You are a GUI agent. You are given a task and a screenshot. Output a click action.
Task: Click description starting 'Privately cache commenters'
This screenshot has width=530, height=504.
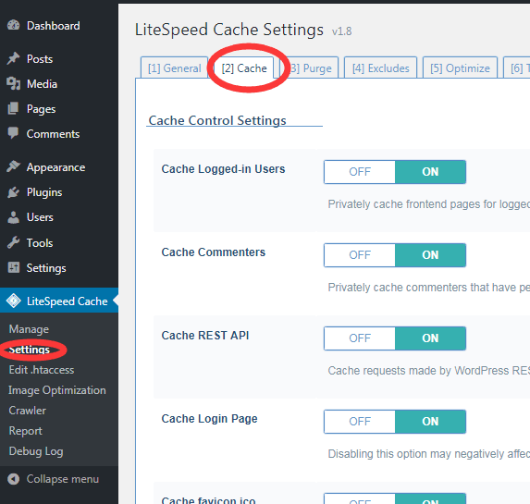[429, 288]
